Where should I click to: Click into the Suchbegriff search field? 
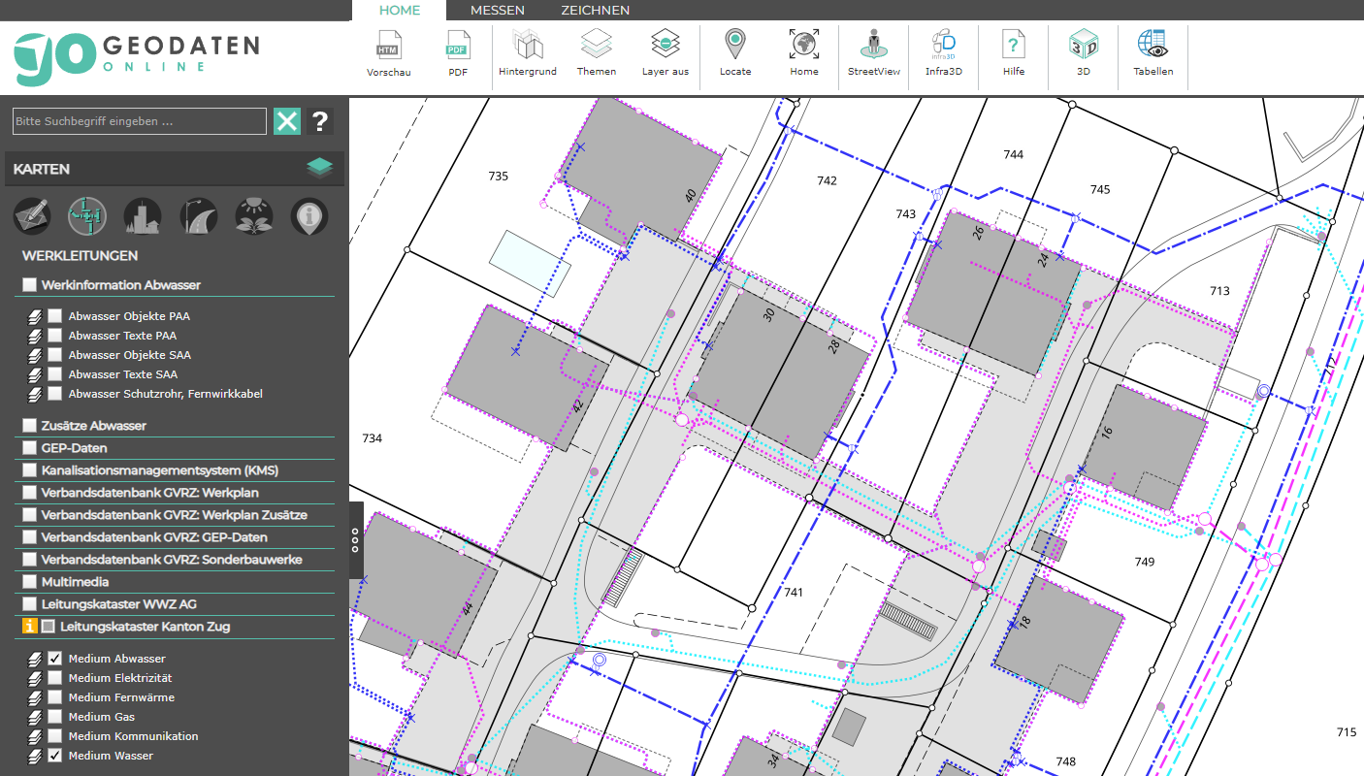pos(139,121)
